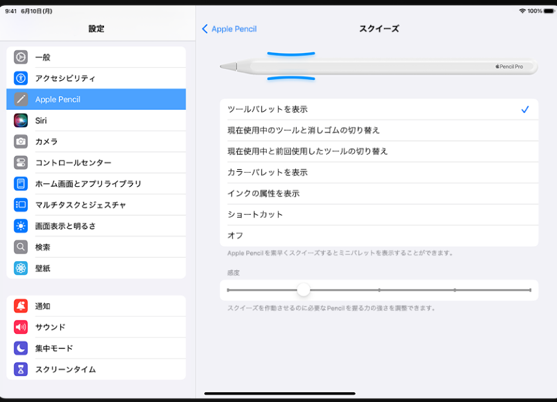This screenshot has height=402, width=557.
Task: Select ツールパレットを表示 option
Action: click(x=379, y=109)
